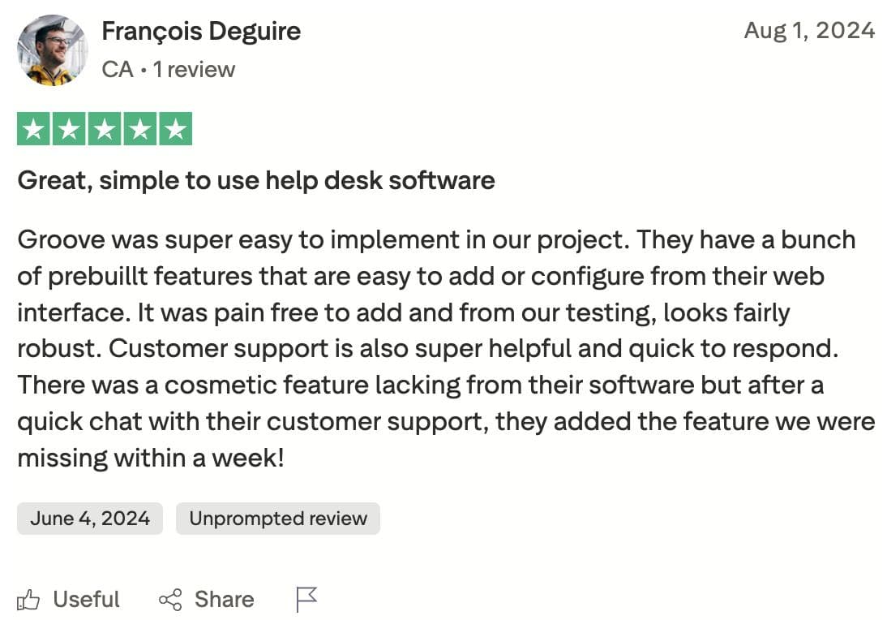The width and height of the screenshot is (887, 620).
Task: Click the flag icon to report the review
Action: [306, 598]
